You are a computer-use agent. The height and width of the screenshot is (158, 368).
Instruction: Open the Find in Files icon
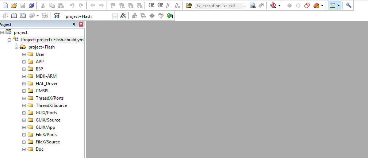(189, 5)
